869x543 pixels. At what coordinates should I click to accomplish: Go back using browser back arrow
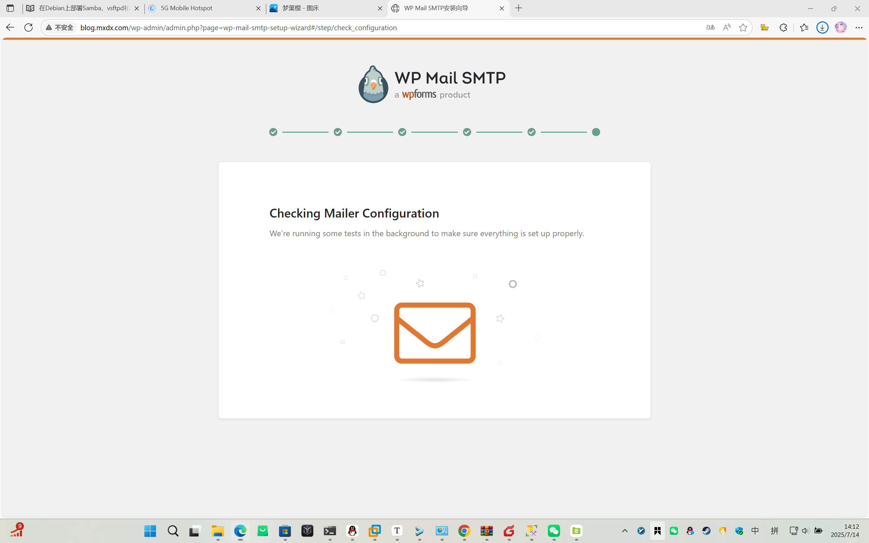[10, 27]
